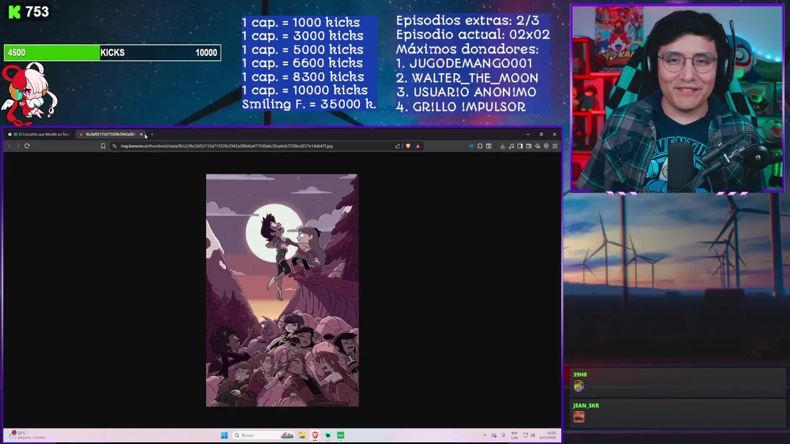Open the Brave Wallet icon

(x=529, y=146)
